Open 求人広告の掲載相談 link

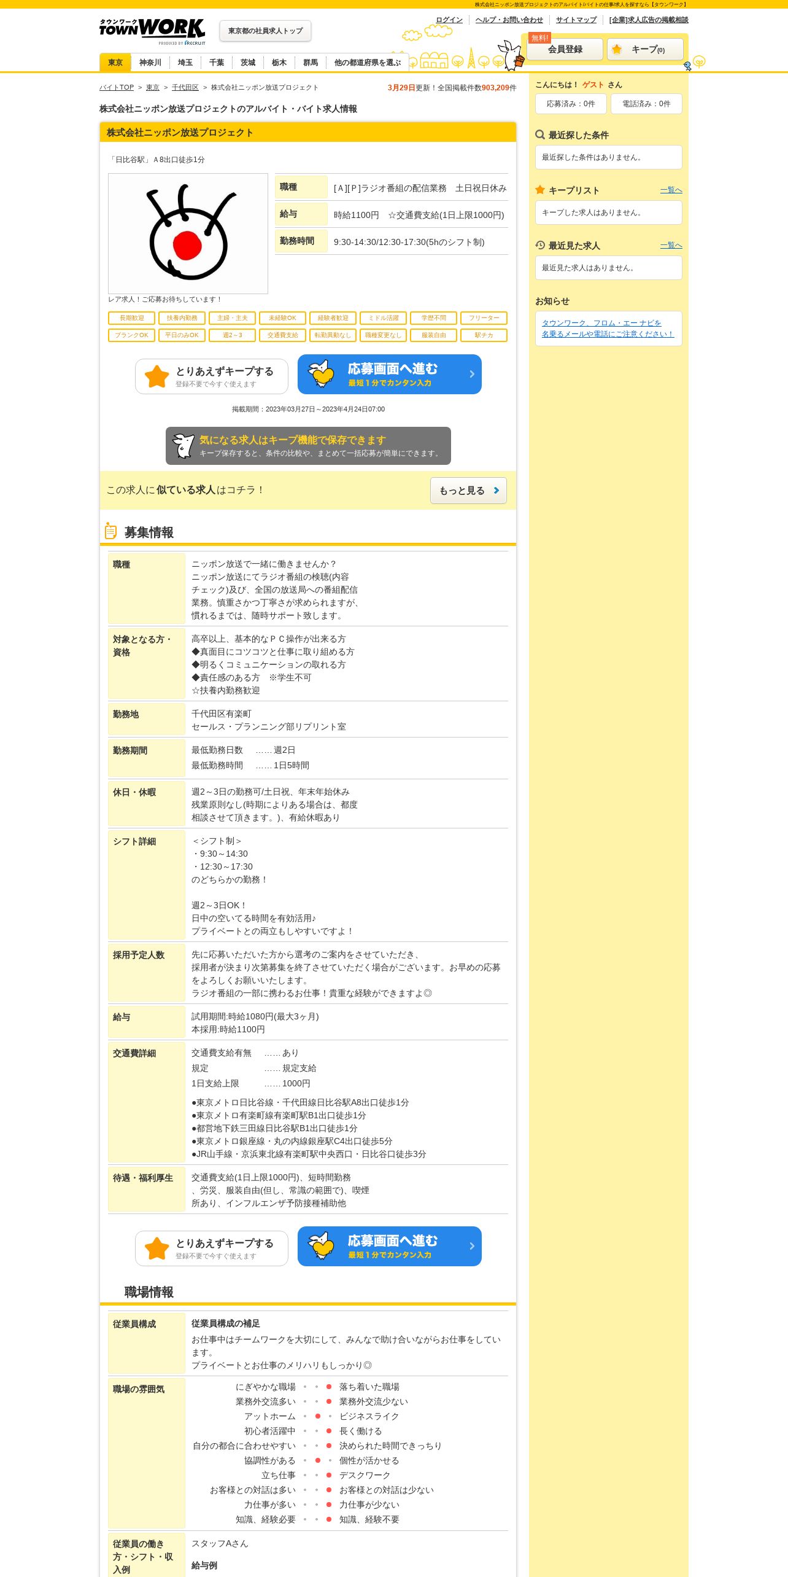(x=649, y=20)
